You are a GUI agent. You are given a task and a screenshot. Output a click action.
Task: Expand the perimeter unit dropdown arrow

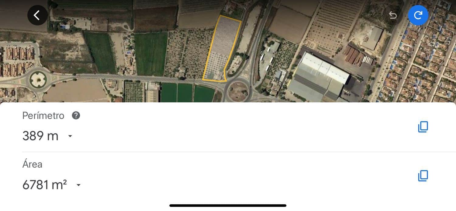click(70, 136)
